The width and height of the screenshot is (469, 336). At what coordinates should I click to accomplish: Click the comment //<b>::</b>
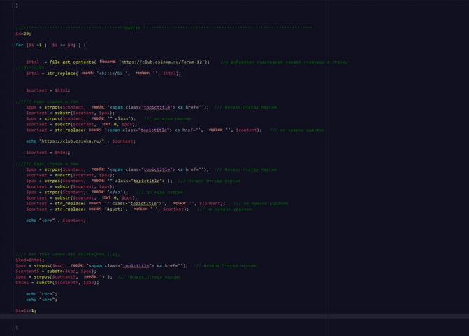(30, 68)
